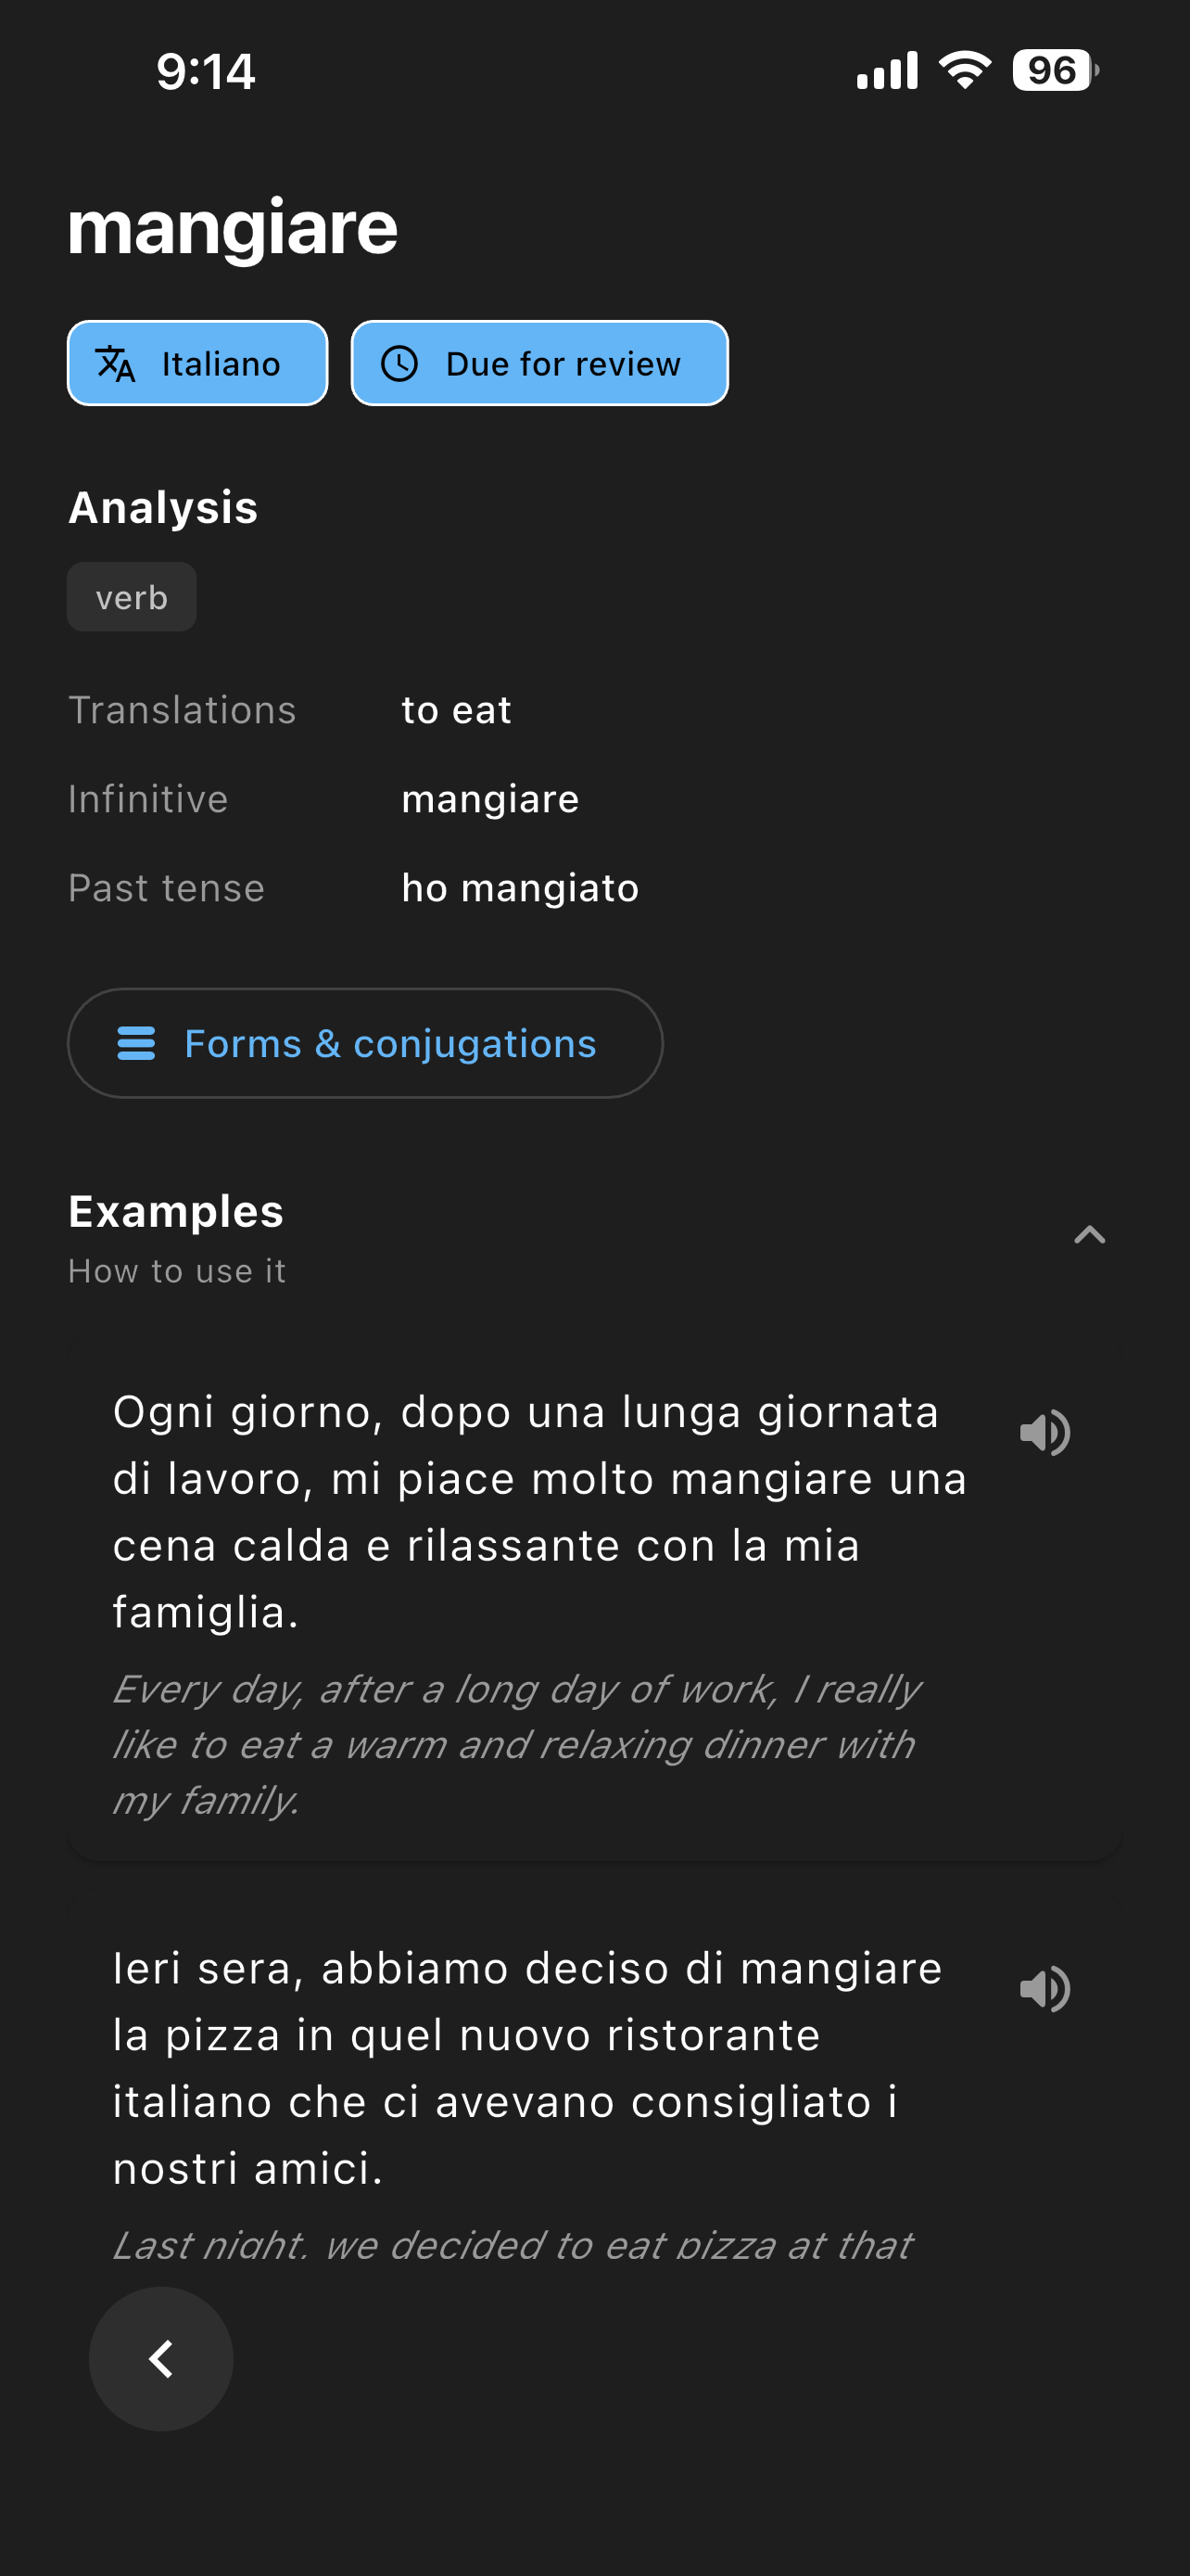Collapse the Examples section chevron
This screenshot has width=1190, height=2576.
pos(1089,1235)
